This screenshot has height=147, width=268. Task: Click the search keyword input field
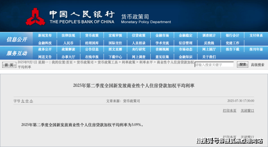point(214,65)
